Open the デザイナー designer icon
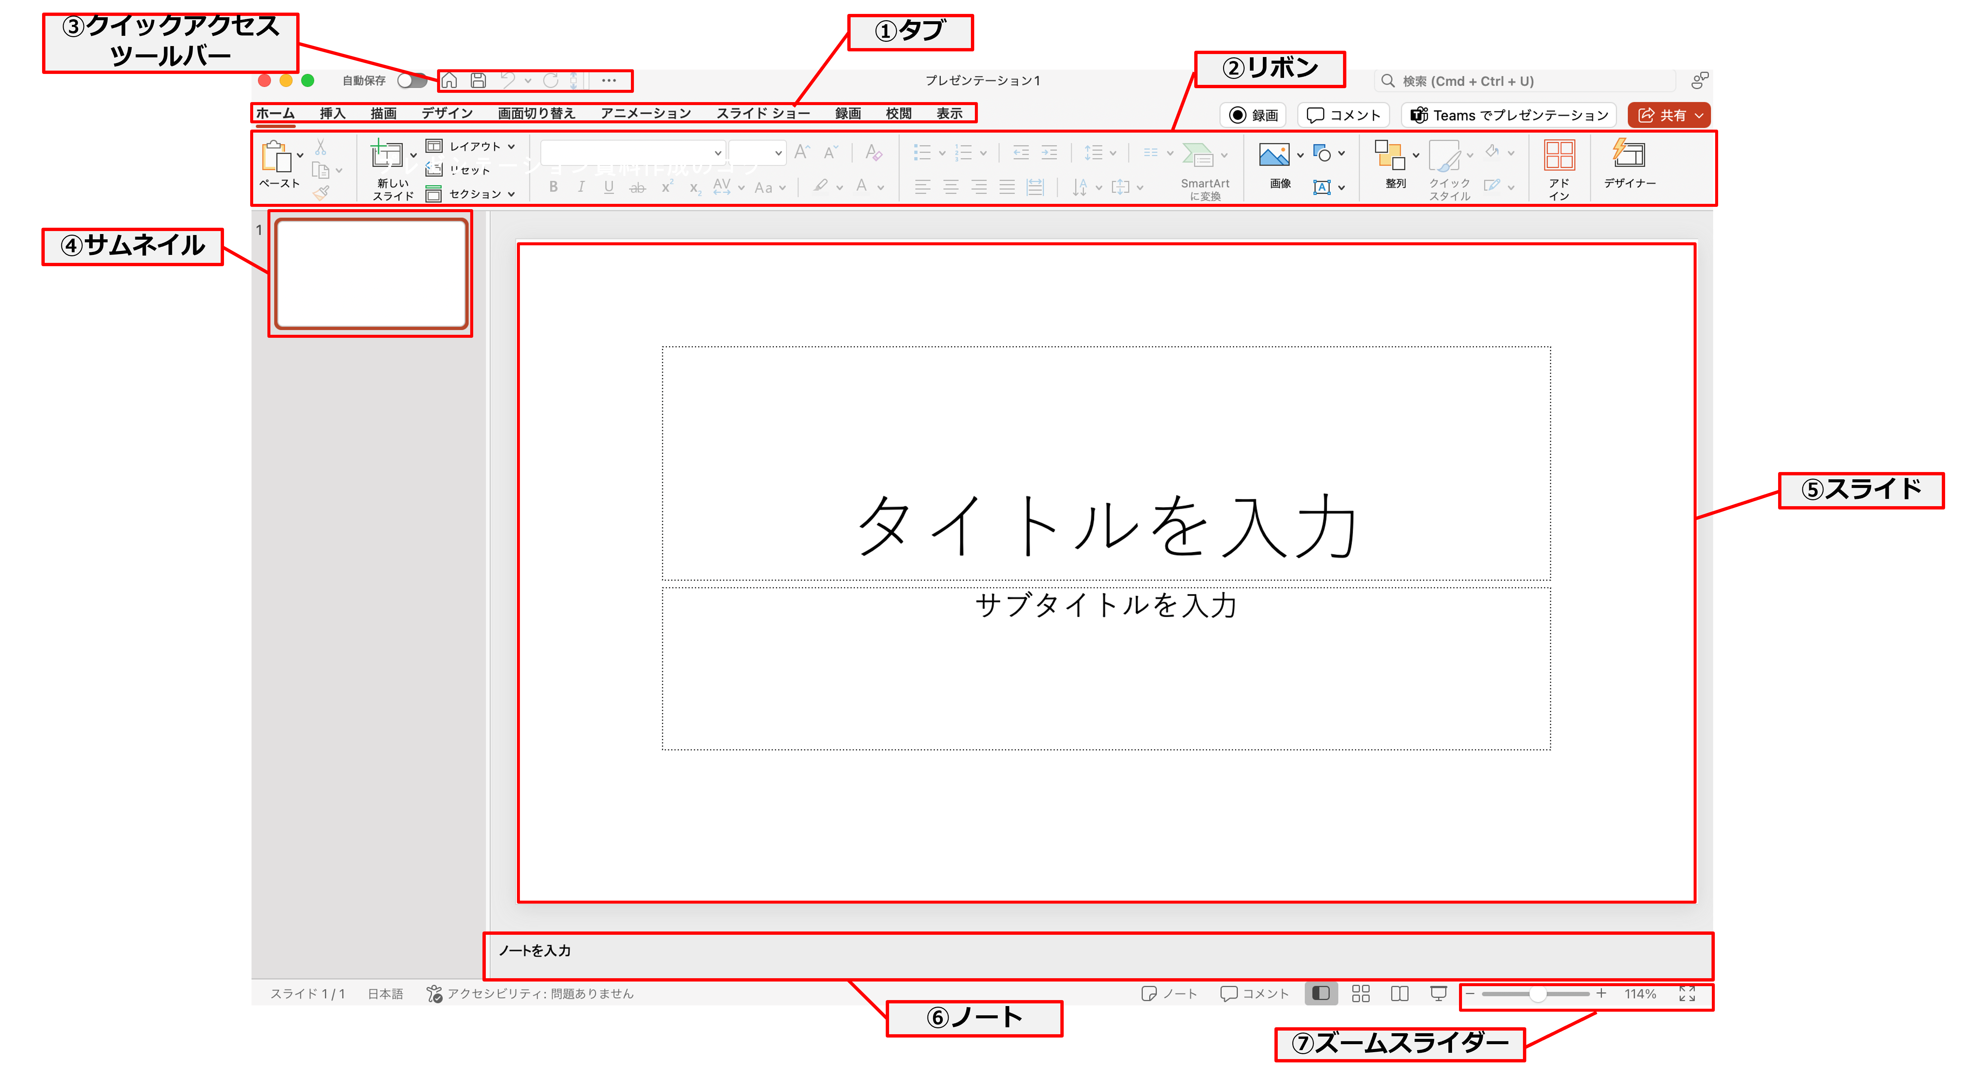Image resolution: width=1965 pixels, height=1075 pixels. click(1629, 153)
